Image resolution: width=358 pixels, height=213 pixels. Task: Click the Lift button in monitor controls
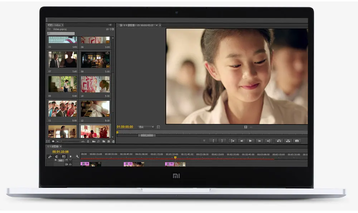point(279,141)
